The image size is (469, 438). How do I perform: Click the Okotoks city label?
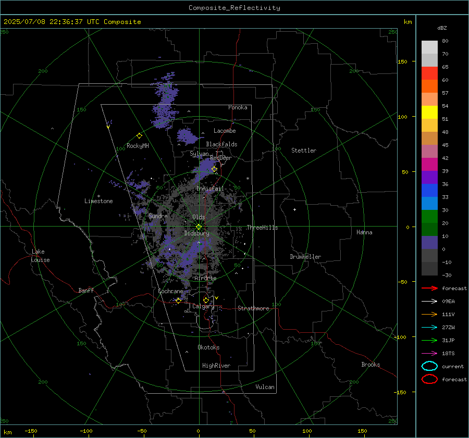point(208,347)
